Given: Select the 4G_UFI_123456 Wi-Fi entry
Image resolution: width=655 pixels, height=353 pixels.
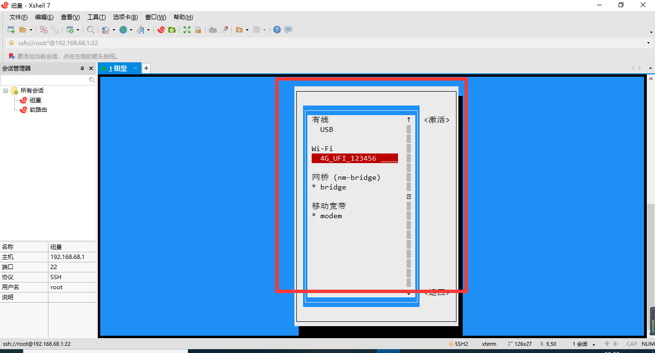Looking at the screenshot, I should (355, 158).
